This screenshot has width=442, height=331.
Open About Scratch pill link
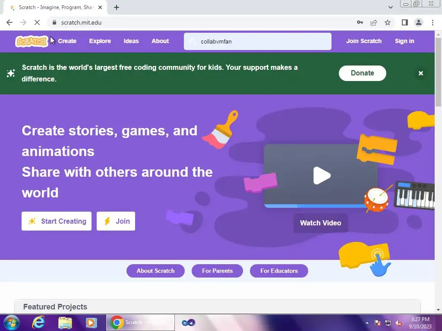click(155, 271)
